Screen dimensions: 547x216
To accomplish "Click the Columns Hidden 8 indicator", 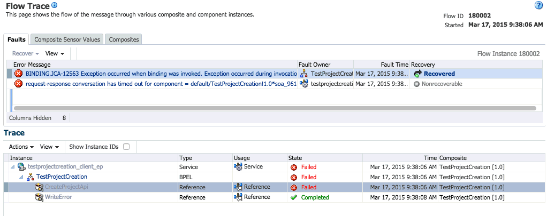I will tap(37, 118).
